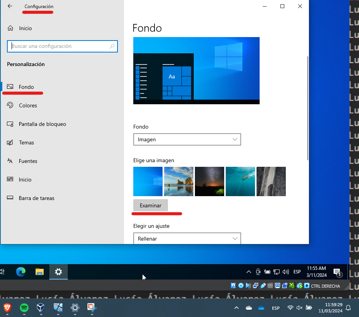Screen dimensions: 359x317
Task: Open Colores settings in the sidebar
Action: [28, 105]
